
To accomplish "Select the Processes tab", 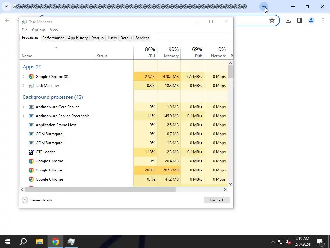I will (x=30, y=37).
